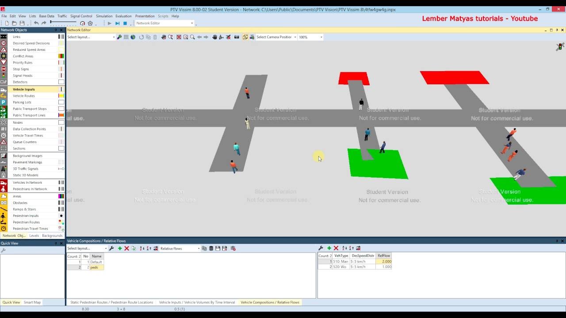The width and height of the screenshot is (566, 318).
Task: Click the RelFlow cell showing 2.000
Action: tap(384, 261)
